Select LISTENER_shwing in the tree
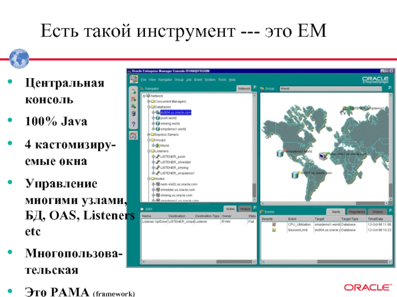 pos(174,168)
